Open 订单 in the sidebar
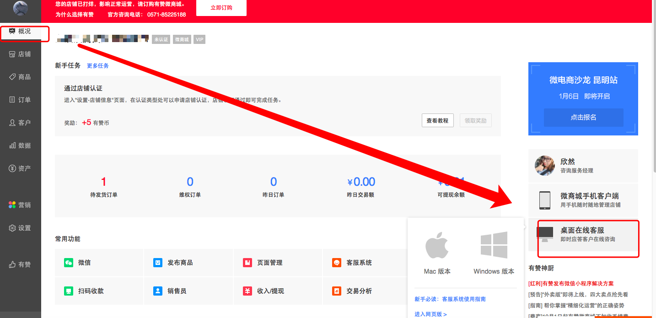656x318 pixels. coord(21,100)
